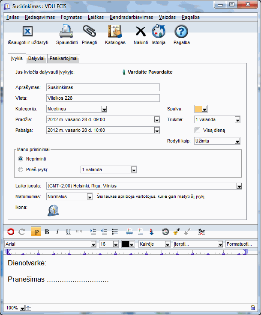Click the Prisegti paperclip icon
The height and width of the screenshot is (315, 261).
pos(89,32)
